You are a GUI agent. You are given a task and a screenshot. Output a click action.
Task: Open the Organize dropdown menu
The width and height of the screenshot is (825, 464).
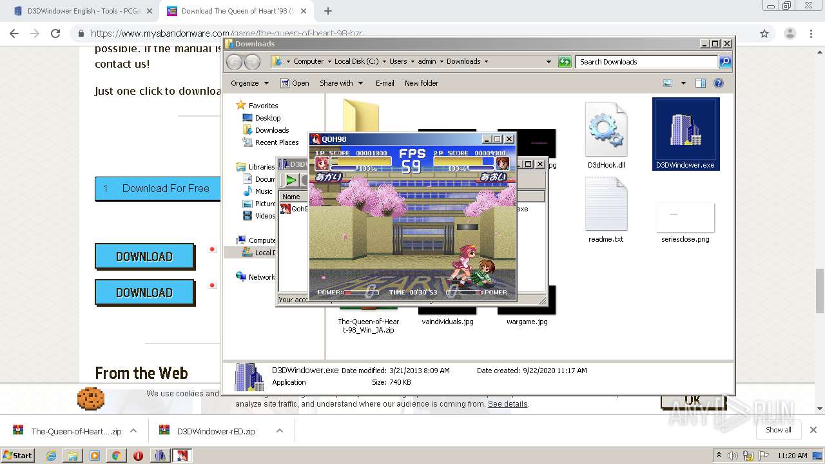tap(249, 83)
